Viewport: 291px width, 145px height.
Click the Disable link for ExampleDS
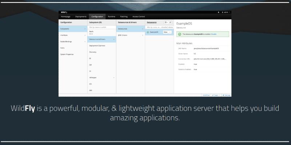pos(214,34)
